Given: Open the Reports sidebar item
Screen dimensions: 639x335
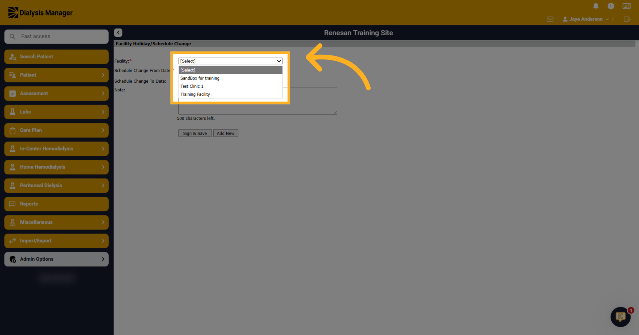Looking at the screenshot, I should [x=56, y=204].
